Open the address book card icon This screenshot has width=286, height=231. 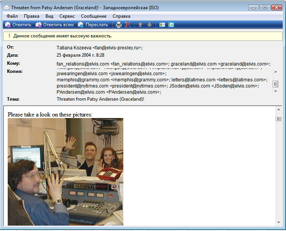coord(162,25)
